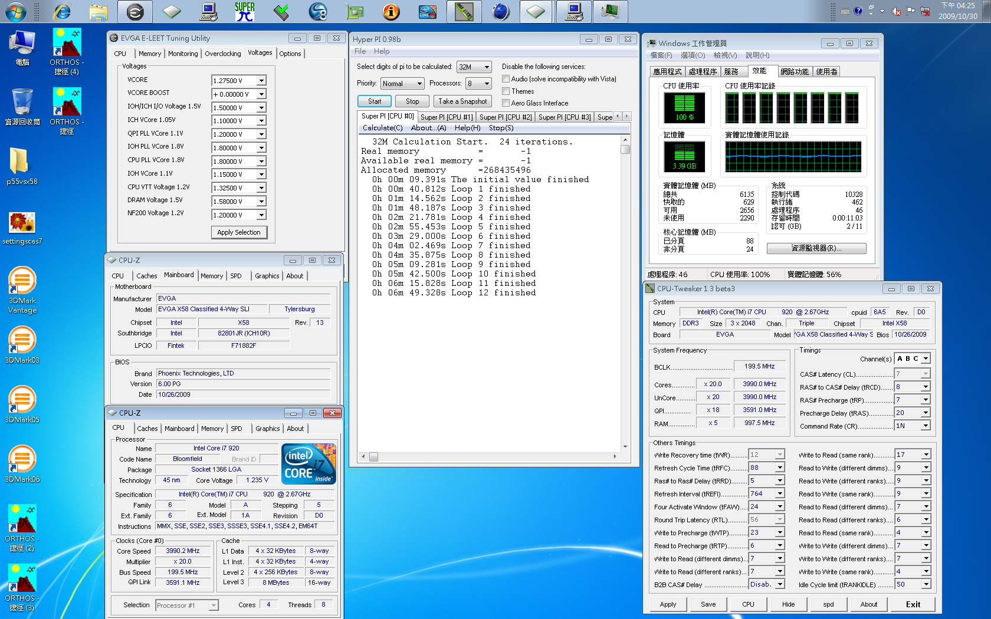Screen dimensions: 991x619
Task: Open B2B CAS# Delay dropdown
Action: (x=779, y=584)
